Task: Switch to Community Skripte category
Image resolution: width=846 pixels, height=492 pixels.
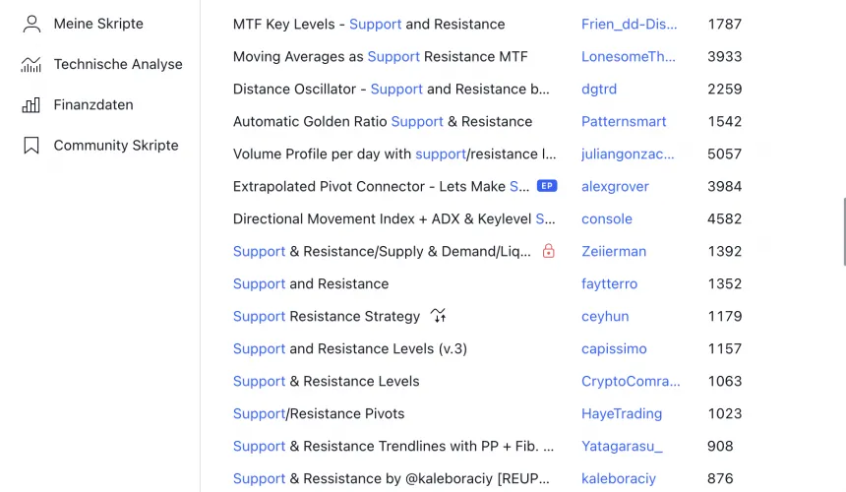Action: (x=116, y=145)
